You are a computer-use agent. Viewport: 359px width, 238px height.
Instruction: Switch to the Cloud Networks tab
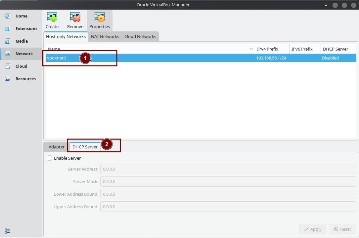coord(140,37)
